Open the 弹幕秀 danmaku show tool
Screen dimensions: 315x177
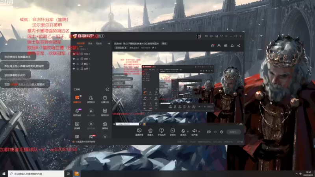tap(105, 125)
